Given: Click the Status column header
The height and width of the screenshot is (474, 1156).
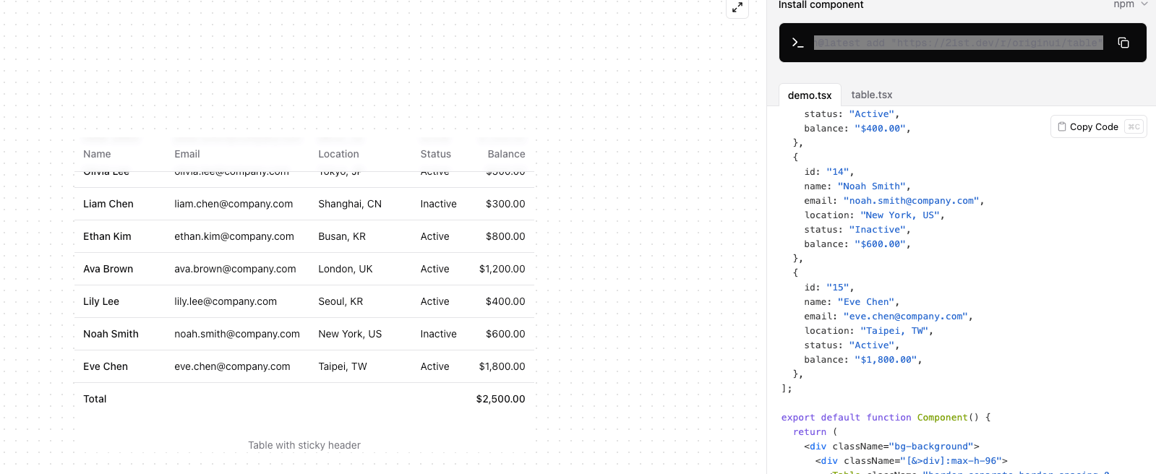Looking at the screenshot, I should 435,154.
